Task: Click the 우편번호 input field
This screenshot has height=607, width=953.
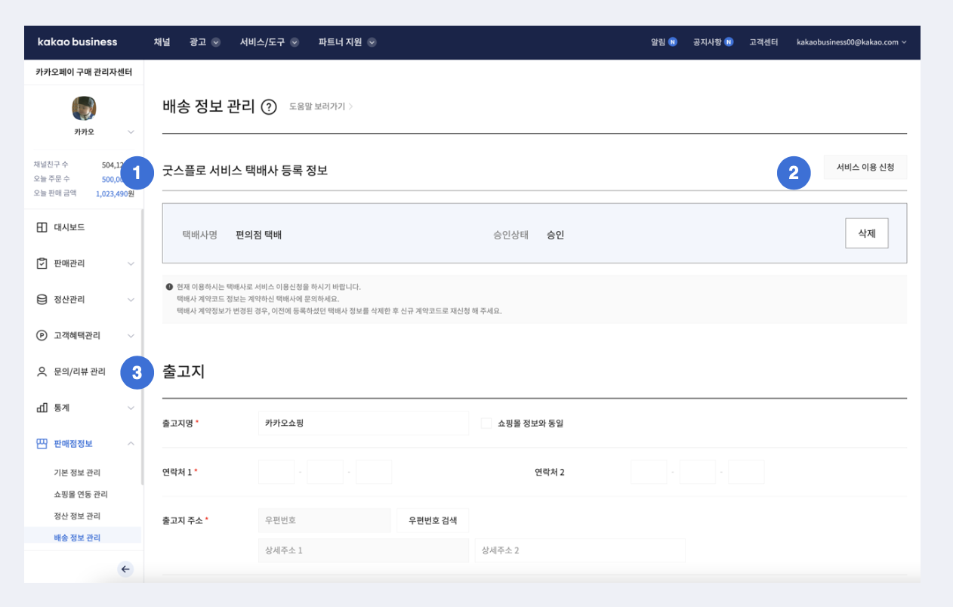Action: click(x=325, y=521)
